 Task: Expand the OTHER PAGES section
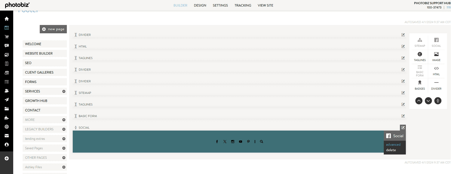(x=63, y=157)
